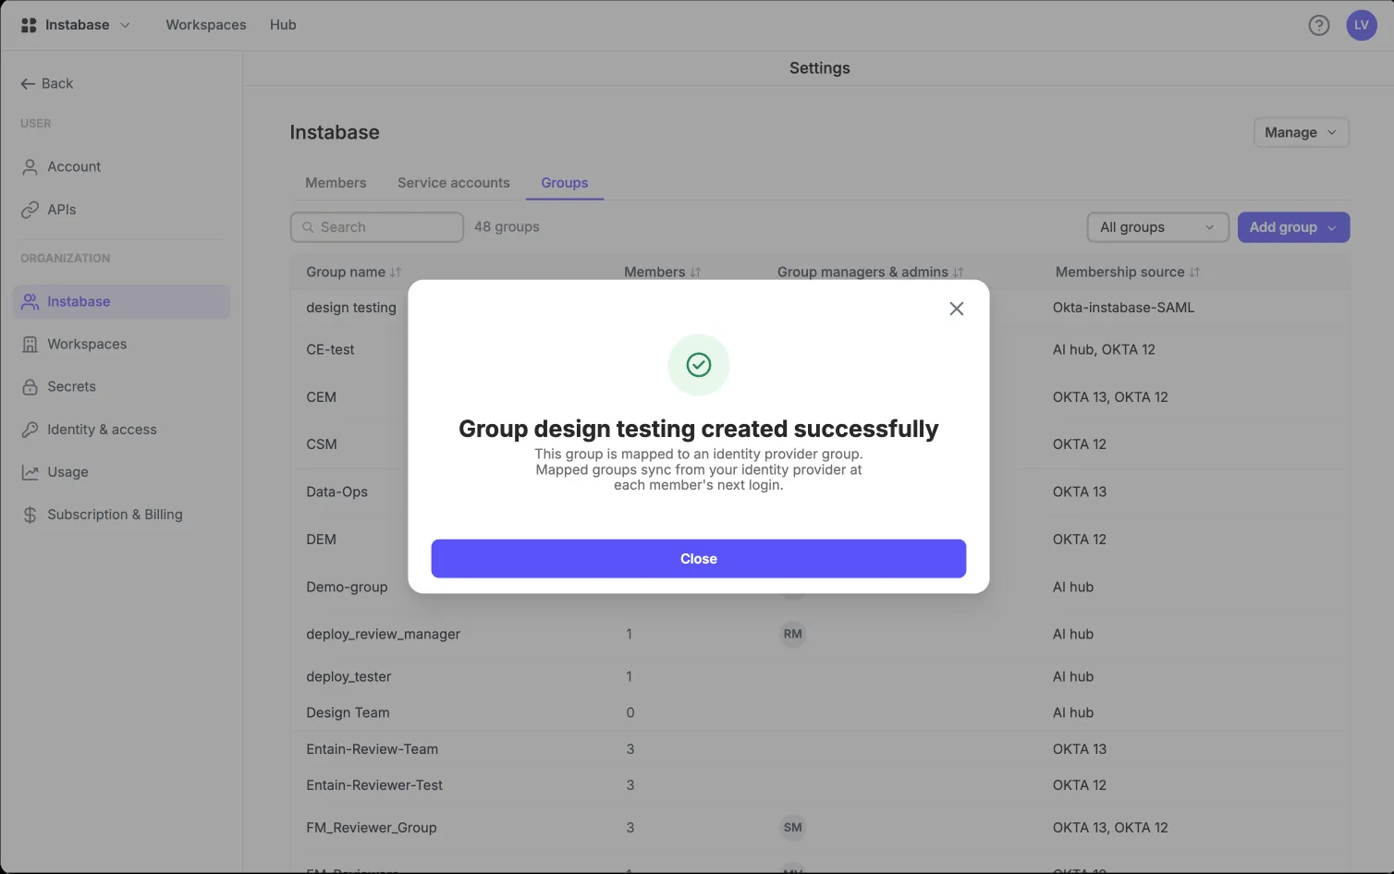Select the deploy_review_manager group row

click(x=819, y=635)
